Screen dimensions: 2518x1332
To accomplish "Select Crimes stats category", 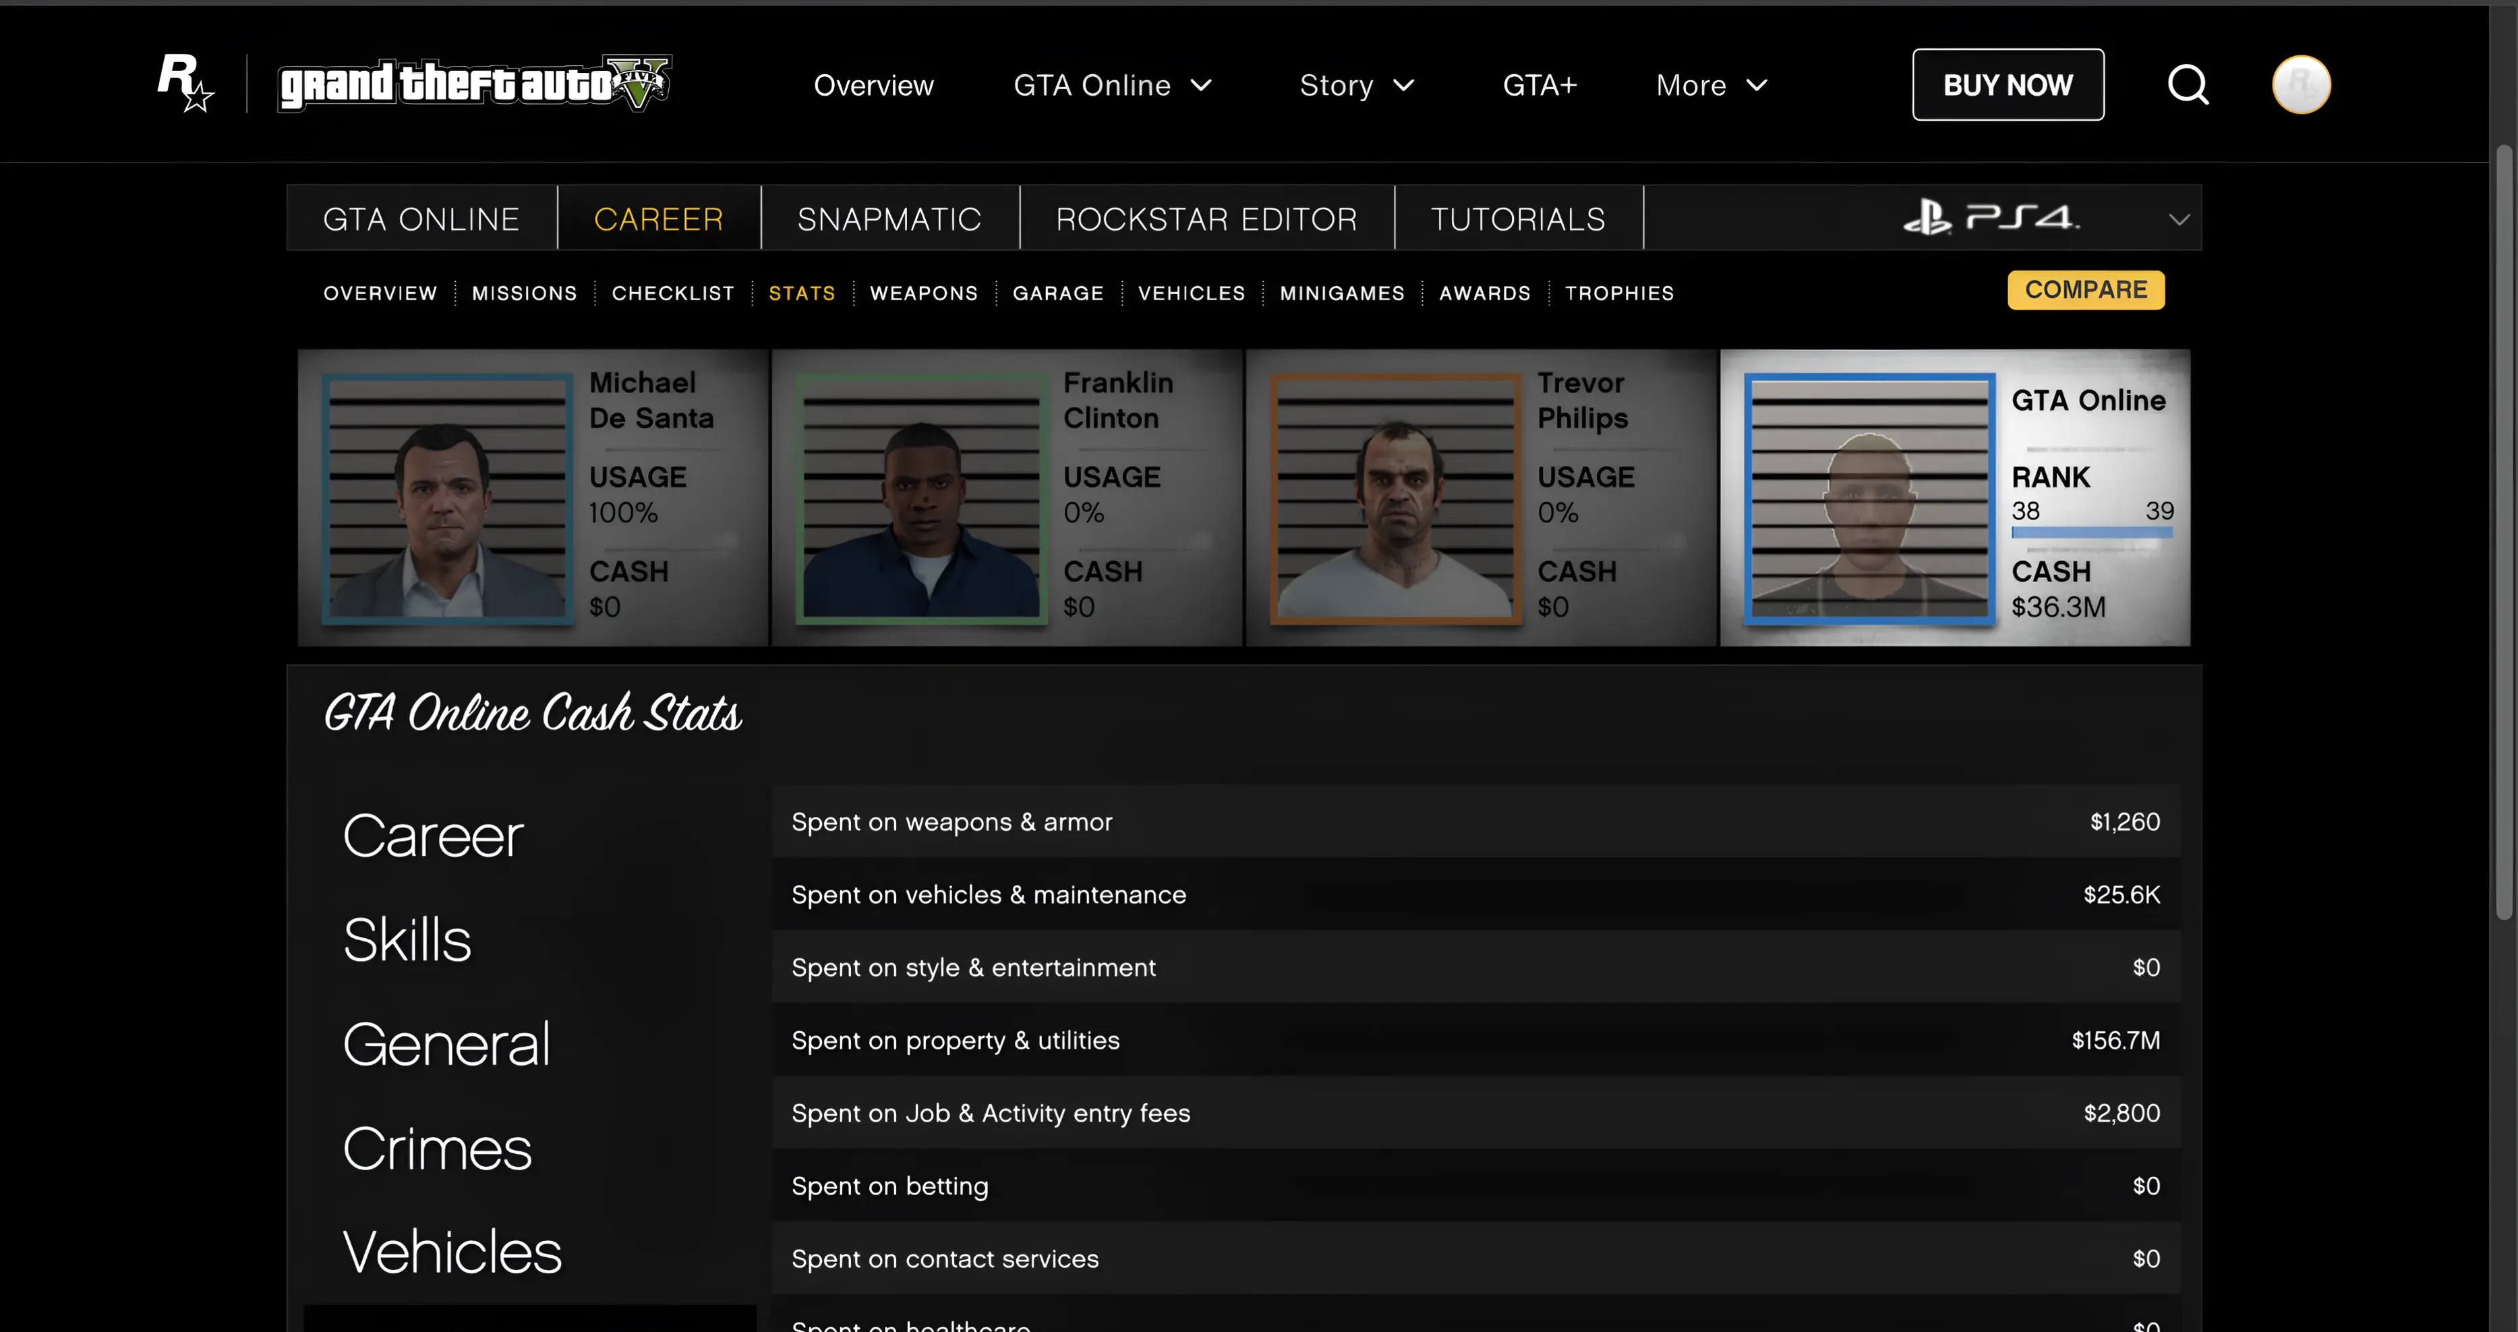I will (437, 1149).
